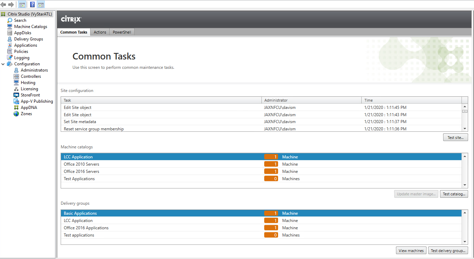Select Search in the navigation tree
This screenshot has width=474, height=259.
tap(20, 20)
